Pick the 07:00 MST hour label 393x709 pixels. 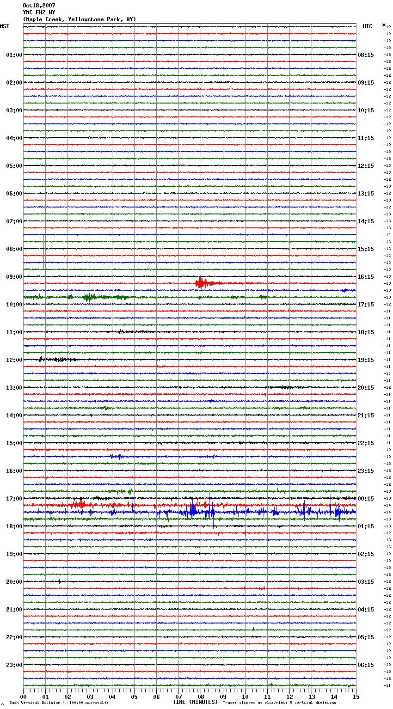[14, 221]
